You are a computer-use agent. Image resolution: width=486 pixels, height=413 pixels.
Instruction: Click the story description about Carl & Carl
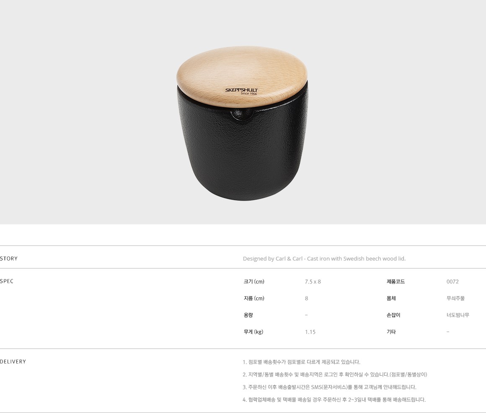point(324,258)
